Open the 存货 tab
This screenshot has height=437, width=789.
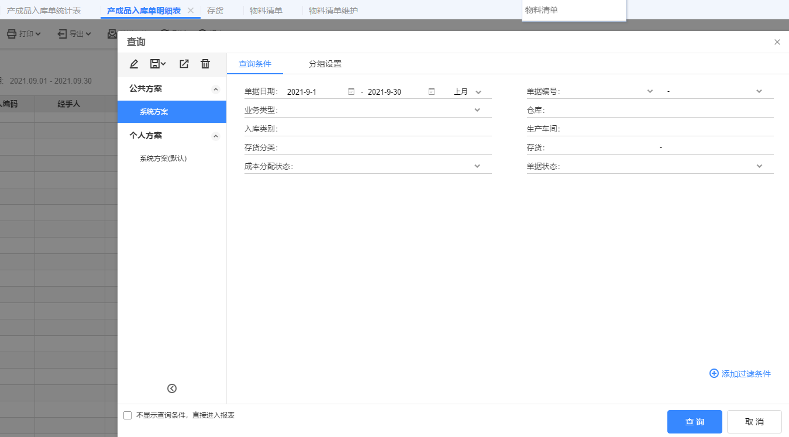point(215,11)
